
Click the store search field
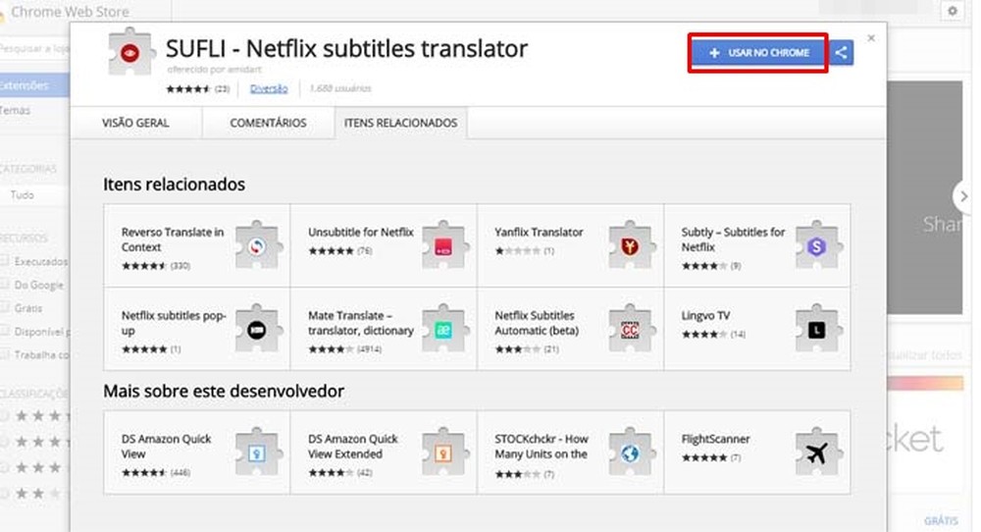(33, 48)
